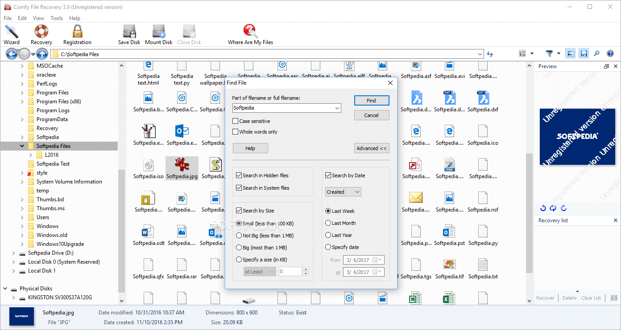
Task: Enable Case sensitive option
Action: click(236, 121)
